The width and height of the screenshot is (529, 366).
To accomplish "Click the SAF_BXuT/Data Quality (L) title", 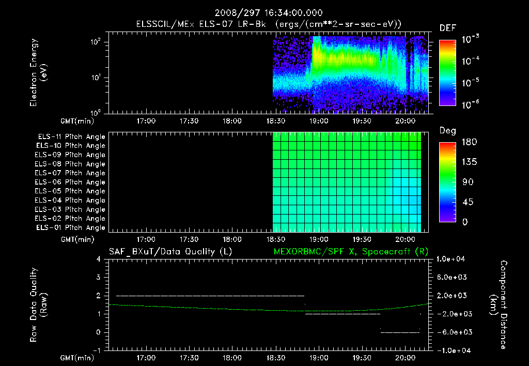I will coord(170,252).
